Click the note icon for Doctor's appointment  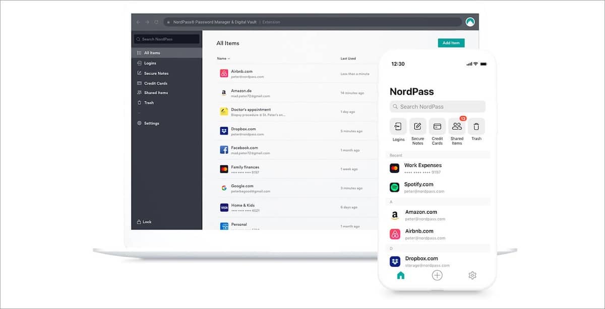224,111
